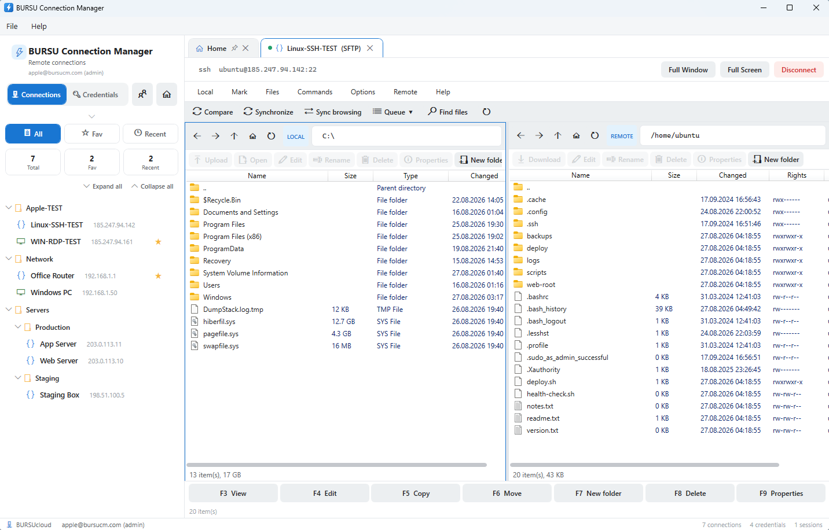Click Collapse all groups
The image size is (829, 530).
[x=153, y=186]
